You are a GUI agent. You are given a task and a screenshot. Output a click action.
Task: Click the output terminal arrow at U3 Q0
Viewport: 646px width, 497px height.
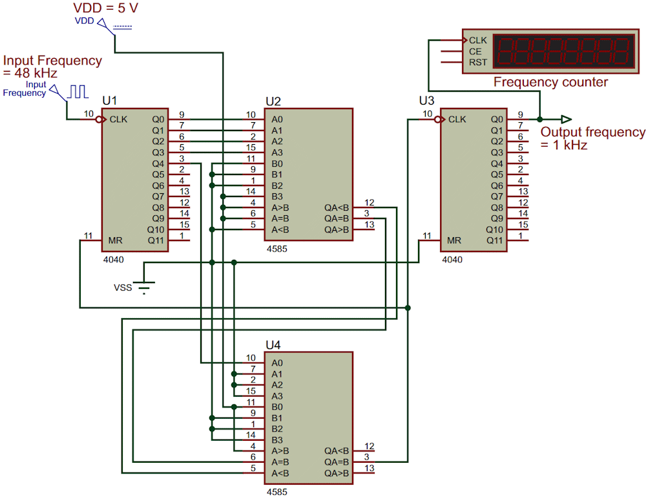[x=567, y=119]
